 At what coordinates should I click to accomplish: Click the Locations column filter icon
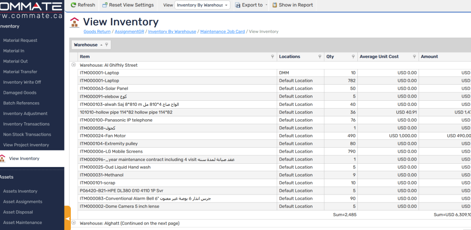pyautogui.click(x=320, y=57)
